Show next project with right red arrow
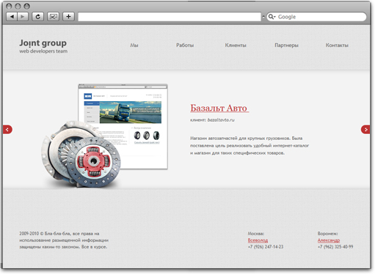The height and width of the screenshot is (274, 375). (x=365, y=130)
